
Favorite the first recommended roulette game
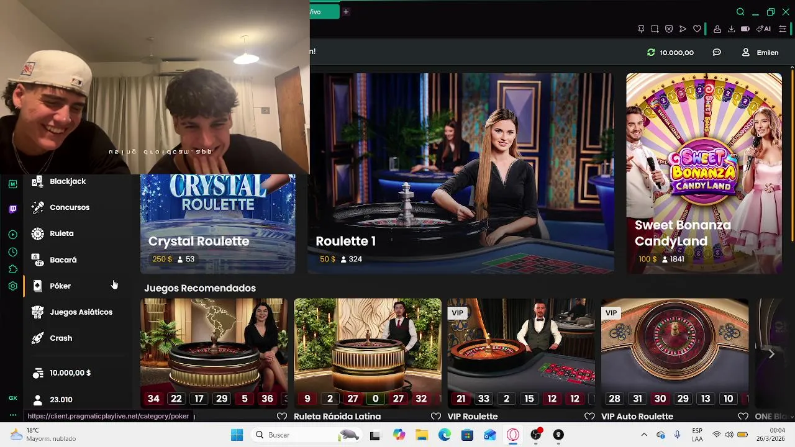click(282, 417)
